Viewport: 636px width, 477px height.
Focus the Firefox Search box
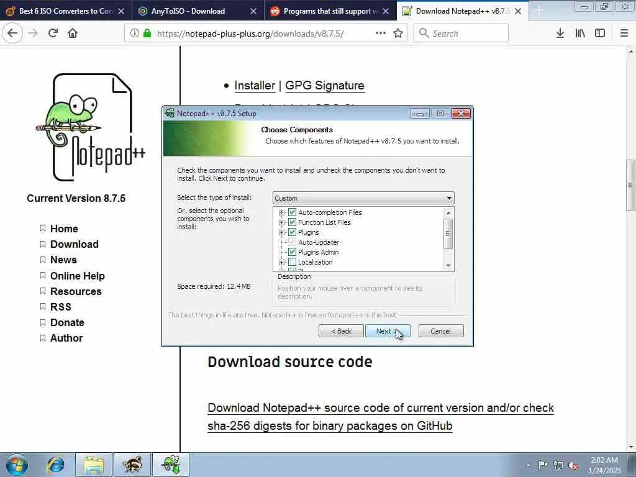(461, 34)
